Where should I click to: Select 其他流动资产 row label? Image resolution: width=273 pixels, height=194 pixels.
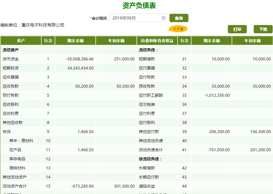tap(15, 177)
